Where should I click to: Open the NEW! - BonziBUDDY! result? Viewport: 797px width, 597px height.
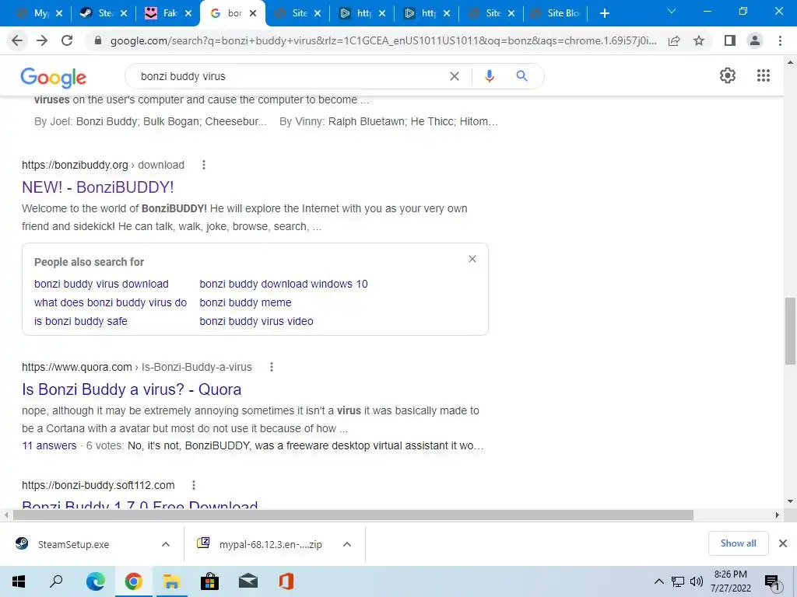coord(97,187)
